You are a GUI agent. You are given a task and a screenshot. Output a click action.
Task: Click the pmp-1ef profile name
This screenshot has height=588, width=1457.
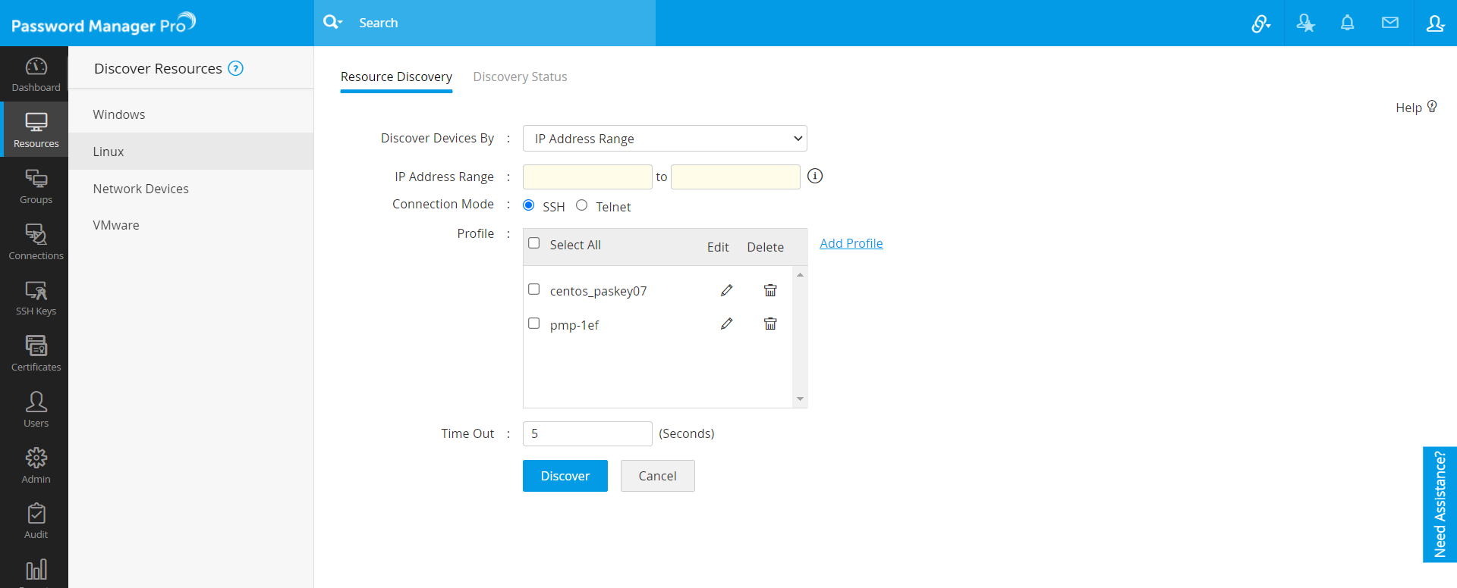point(574,325)
